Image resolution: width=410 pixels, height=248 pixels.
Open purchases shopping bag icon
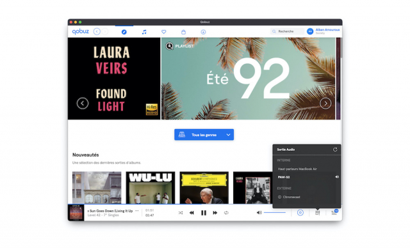[x=184, y=32]
